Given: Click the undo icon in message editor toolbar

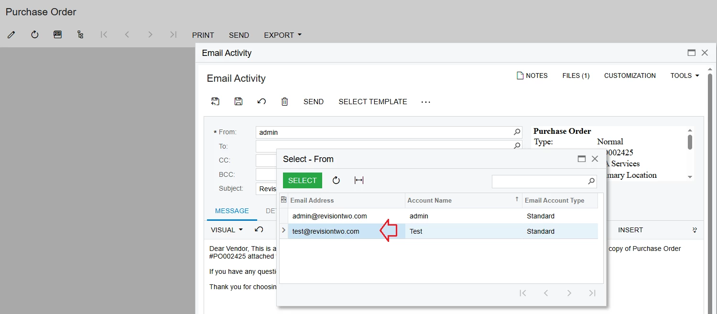Looking at the screenshot, I should pyautogui.click(x=259, y=229).
